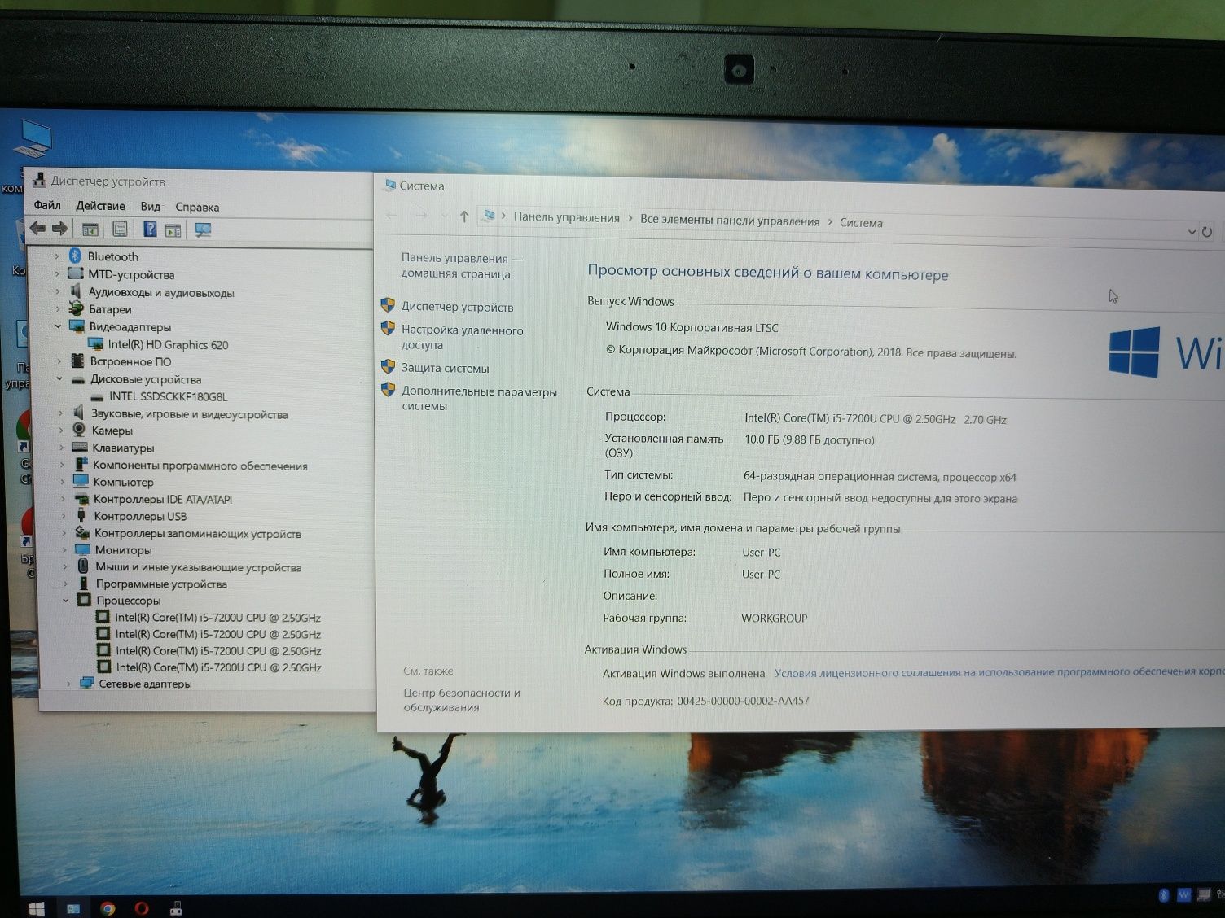Open the license agreement terms link
The height and width of the screenshot is (918, 1225).
[x=999, y=672]
